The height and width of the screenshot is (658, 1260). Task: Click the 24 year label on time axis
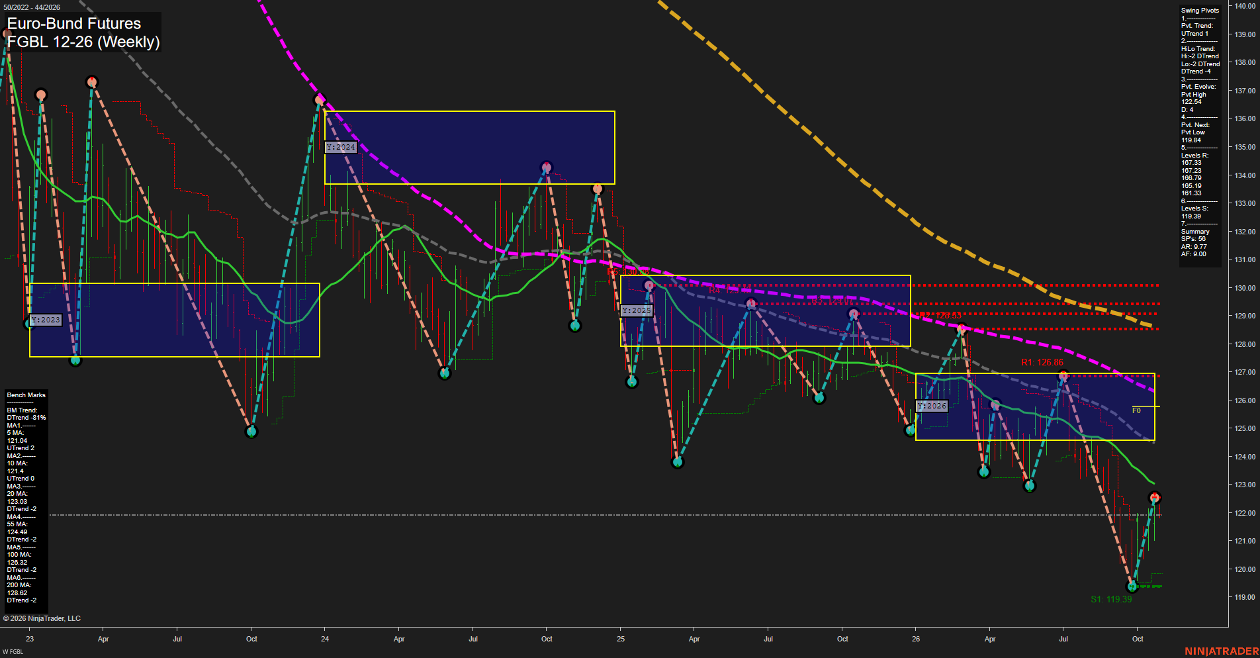(325, 639)
